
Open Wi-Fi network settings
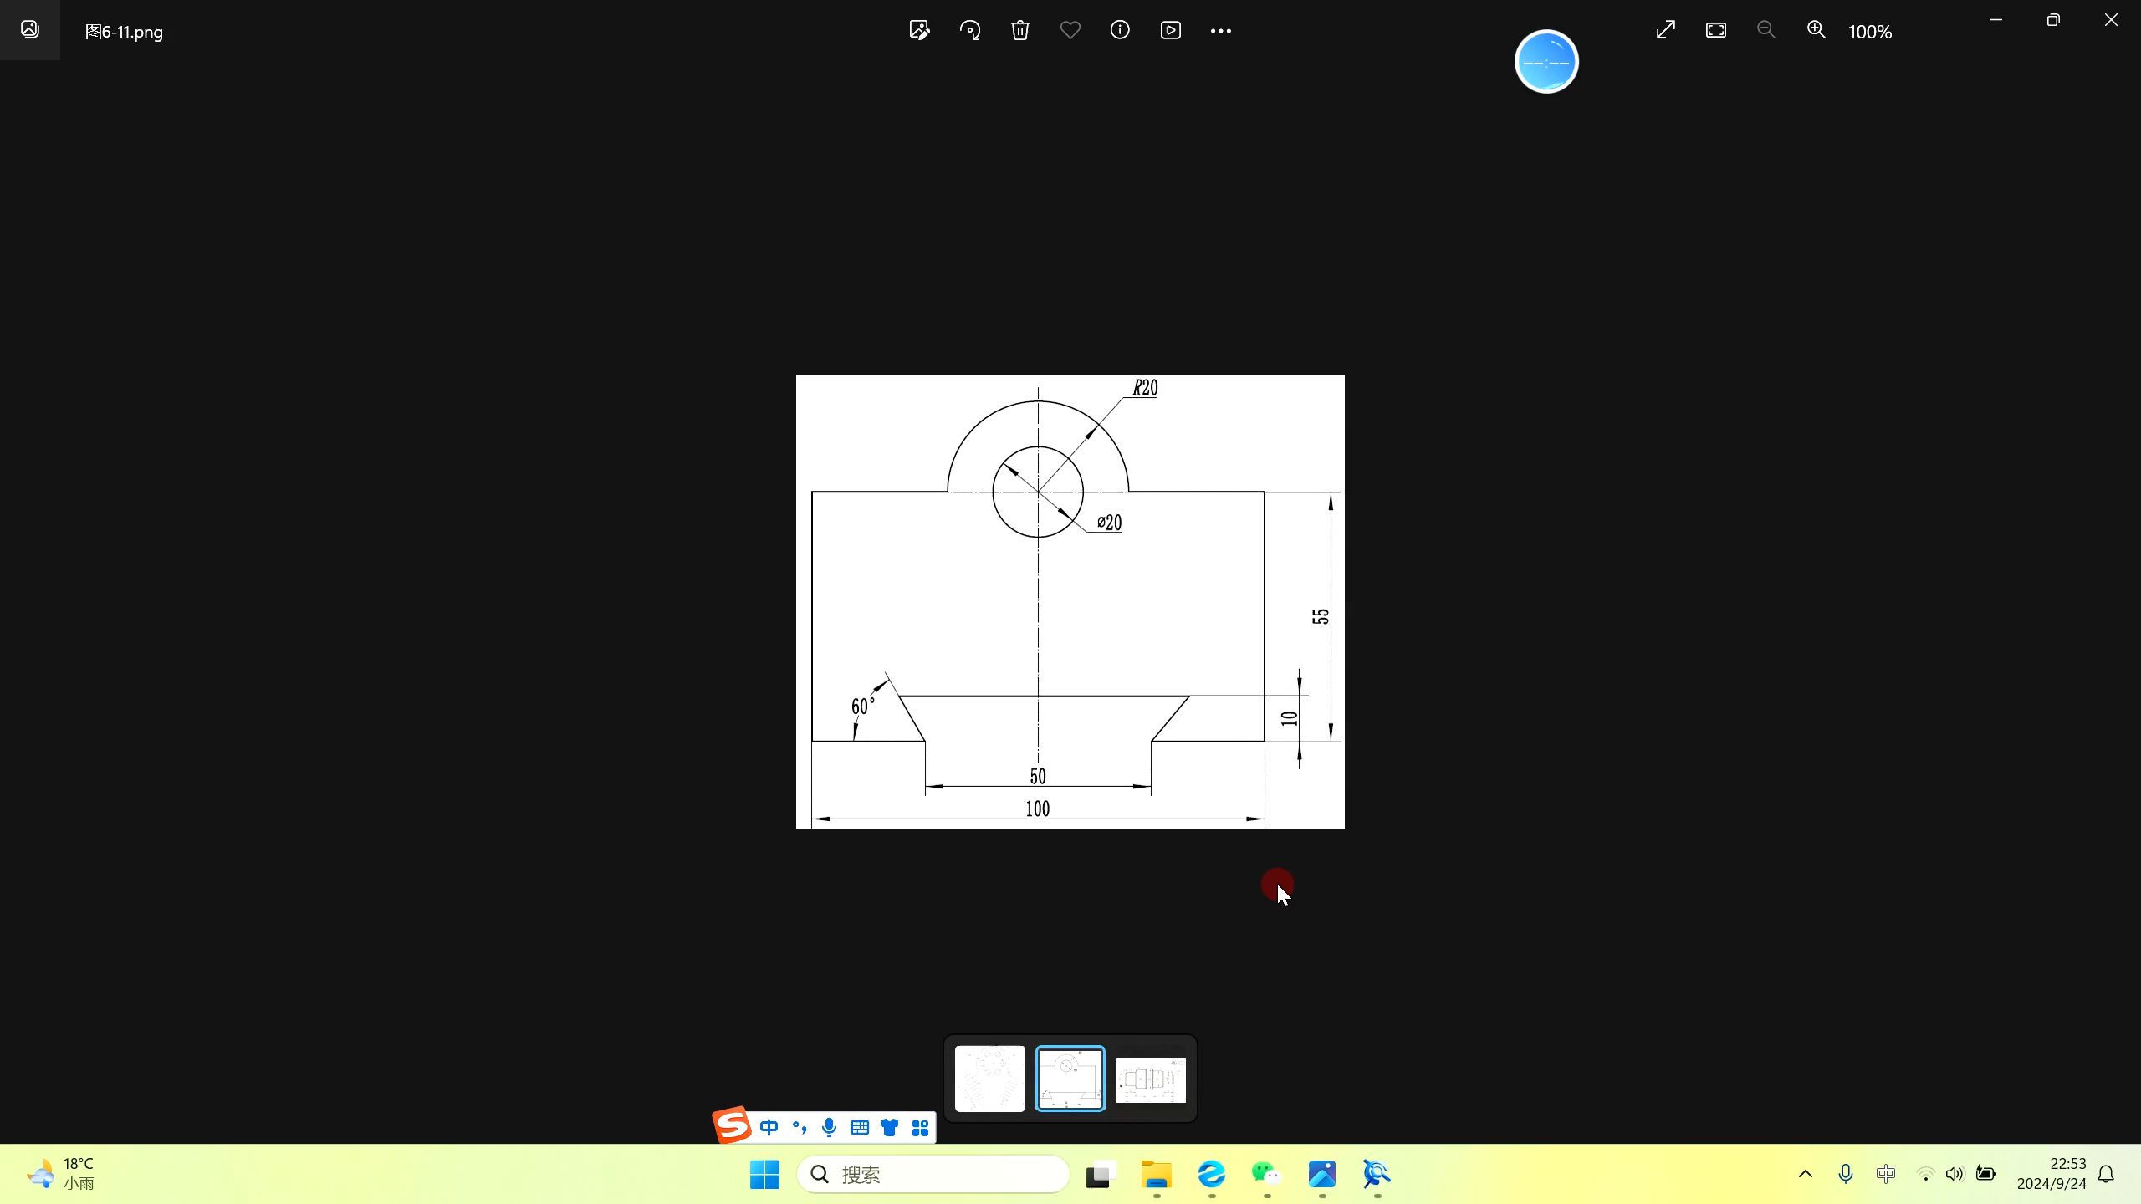click(x=1925, y=1174)
